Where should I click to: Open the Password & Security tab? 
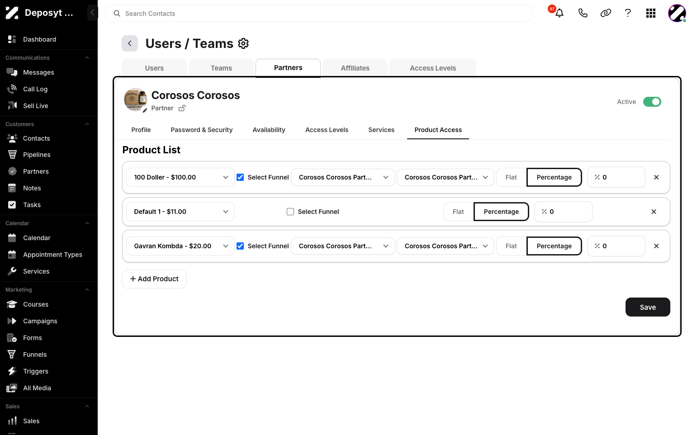(202, 130)
